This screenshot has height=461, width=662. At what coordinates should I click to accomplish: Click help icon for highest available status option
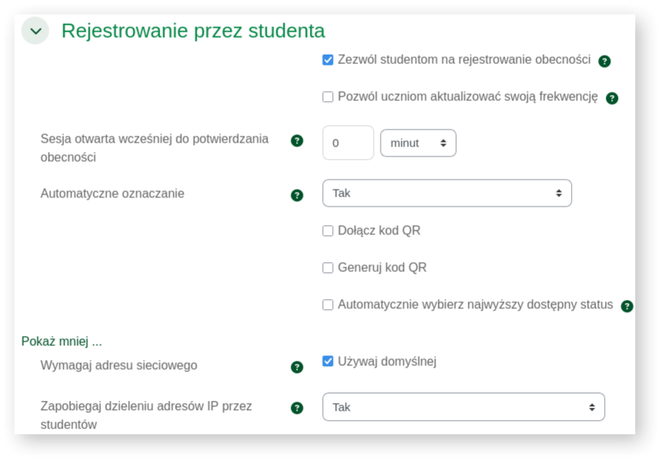coord(626,305)
